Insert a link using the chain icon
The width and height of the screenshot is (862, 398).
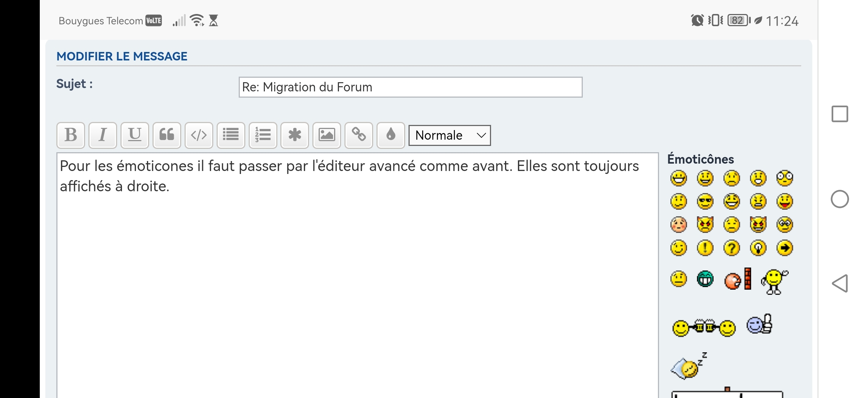[359, 135]
